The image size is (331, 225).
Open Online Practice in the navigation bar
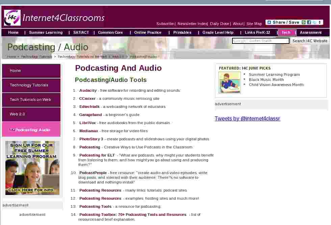tap(148, 32)
